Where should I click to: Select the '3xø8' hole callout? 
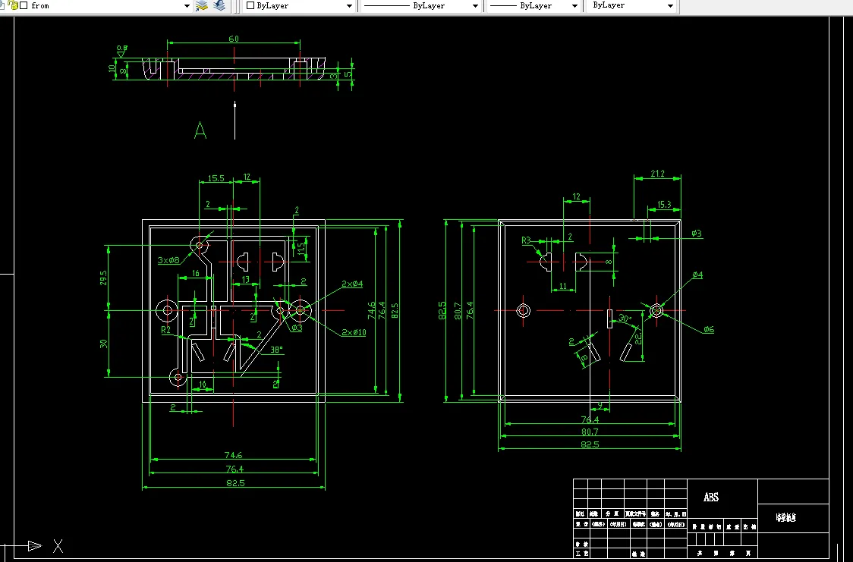168,260
